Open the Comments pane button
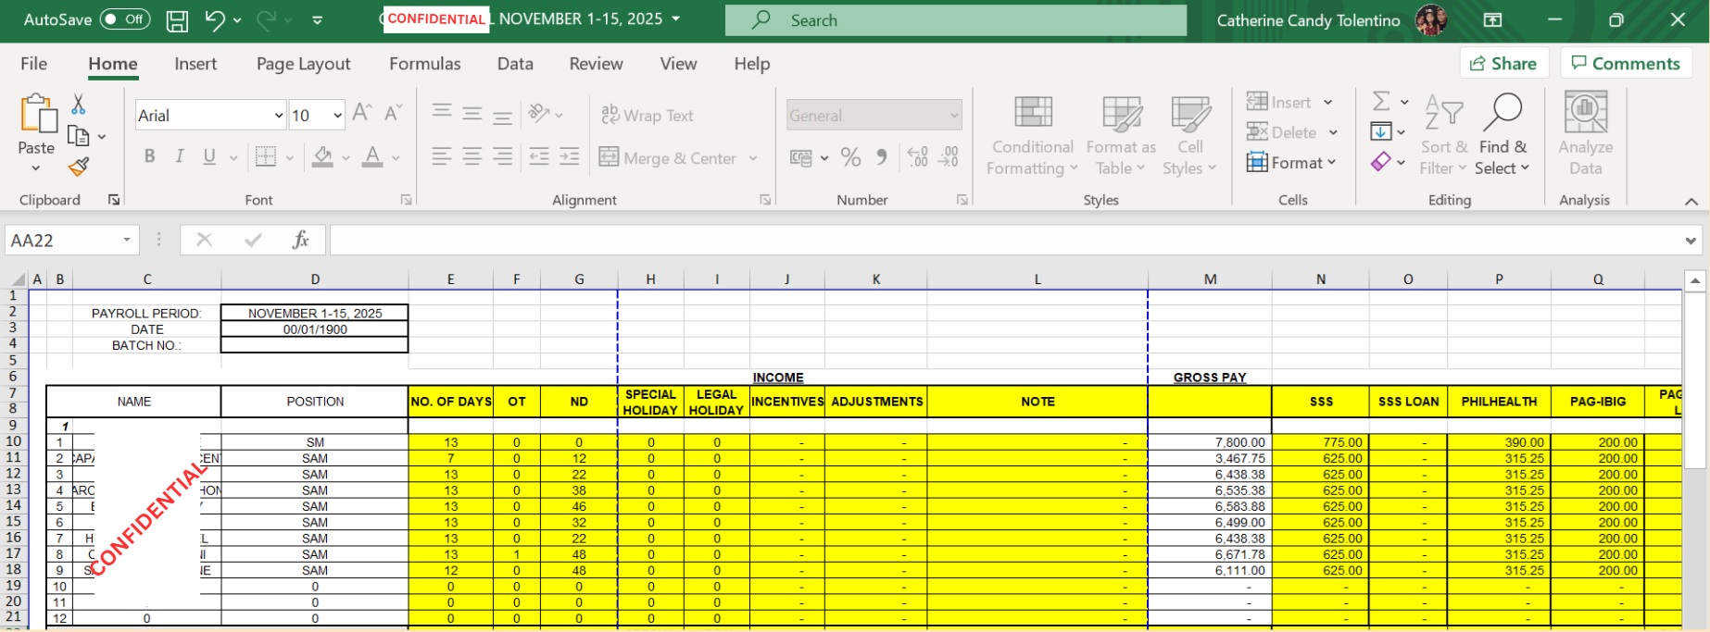Image resolution: width=1710 pixels, height=632 pixels. (x=1626, y=64)
